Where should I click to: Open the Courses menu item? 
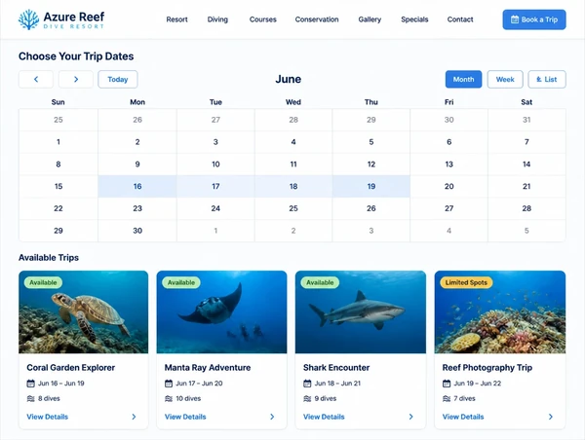pyautogui.click(x=262, y=19)
